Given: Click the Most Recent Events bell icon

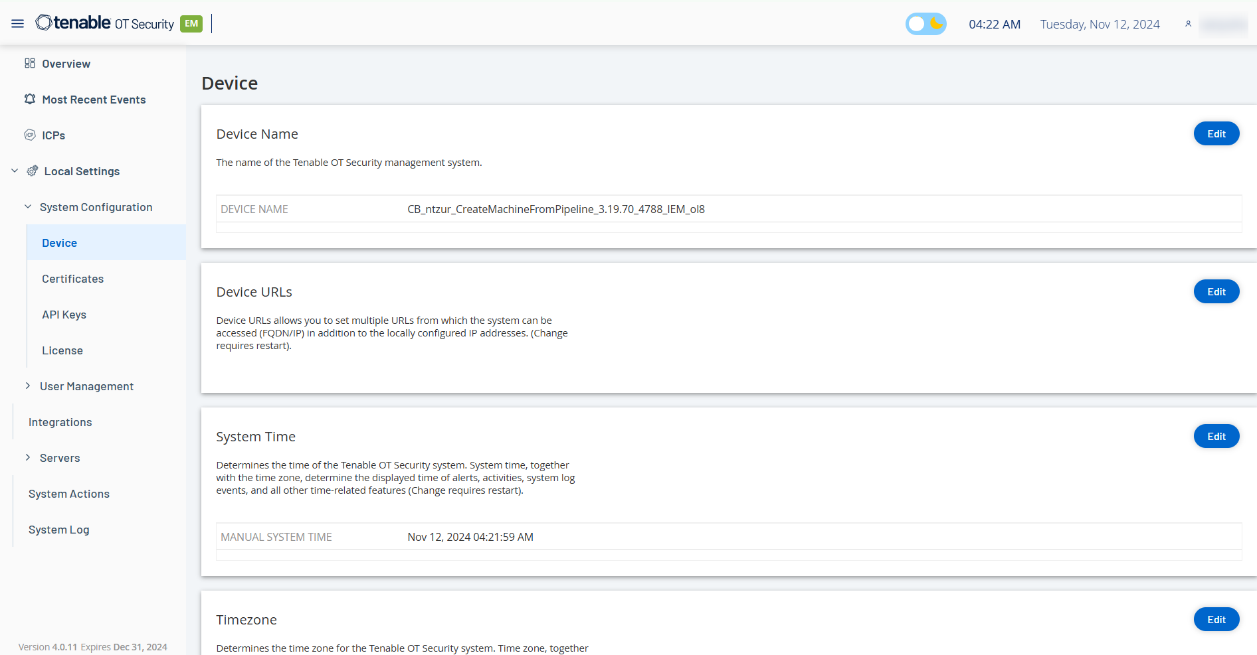Looking at the screenshot, I should coord(30,100).
